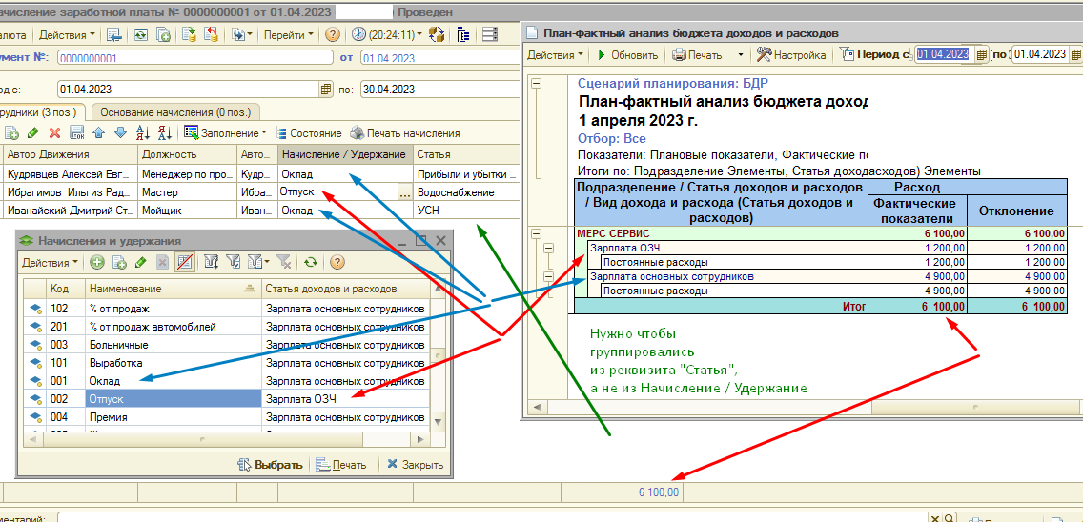Click the Настройка tools icon in report

pyautogui.click(x=764, y=54)
